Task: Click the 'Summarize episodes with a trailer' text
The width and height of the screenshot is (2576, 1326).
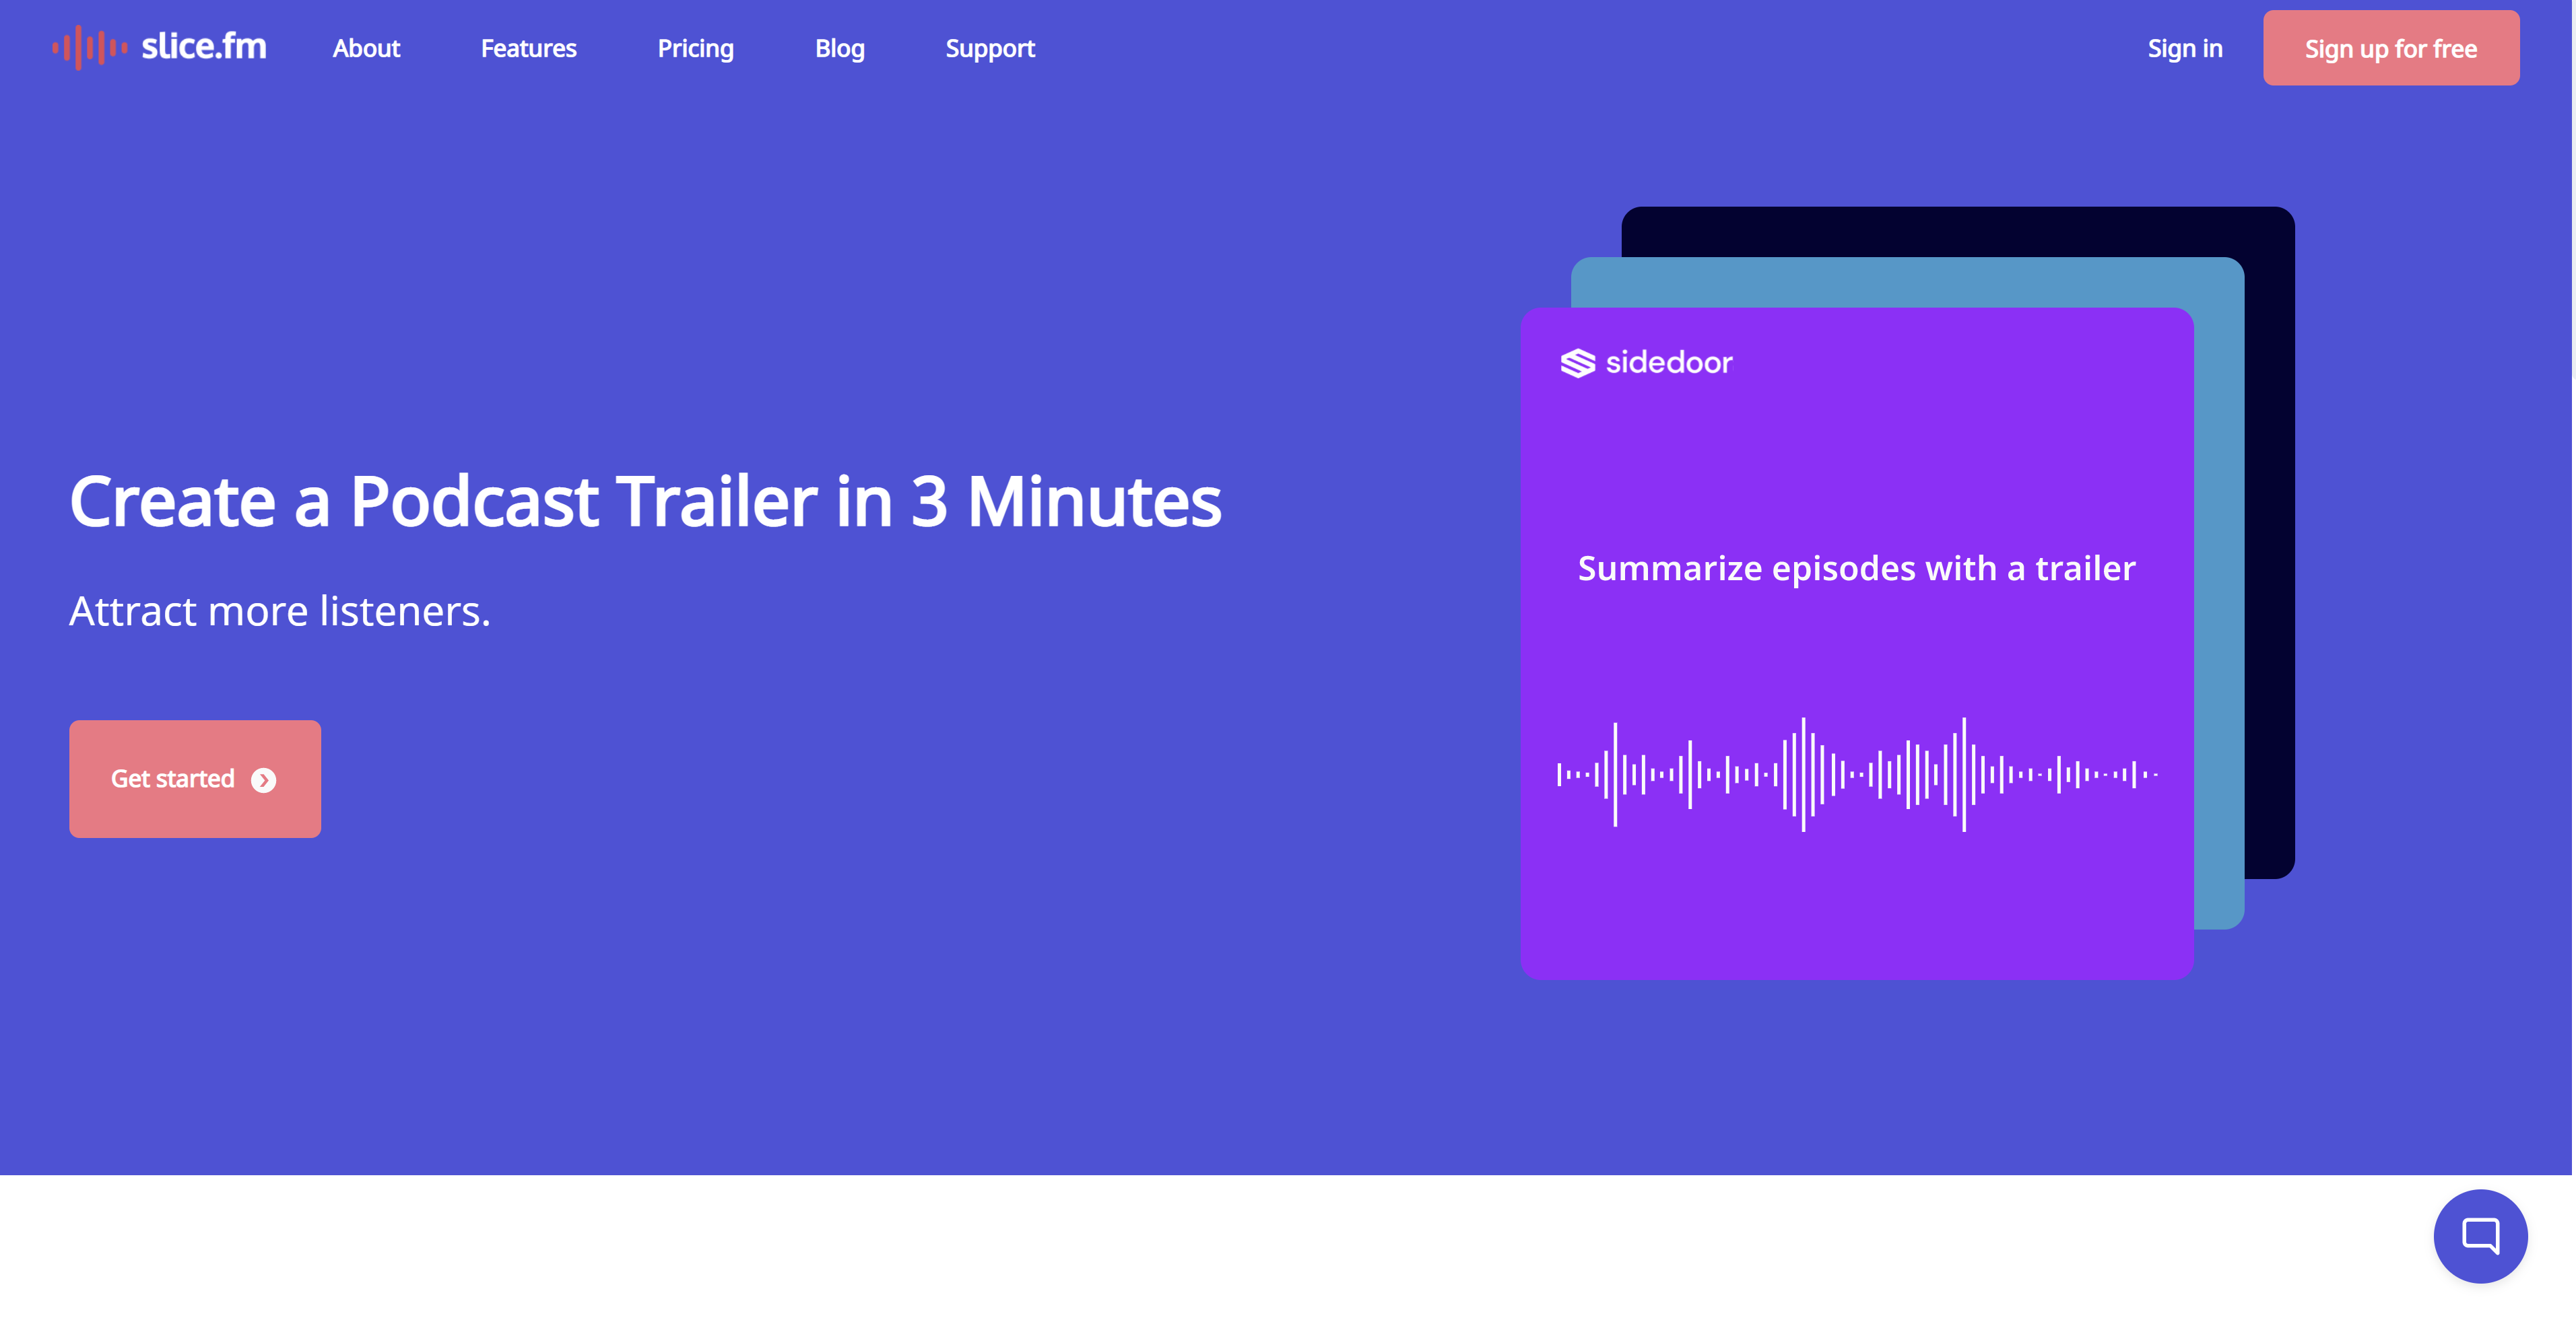Action: point(1856,567)
